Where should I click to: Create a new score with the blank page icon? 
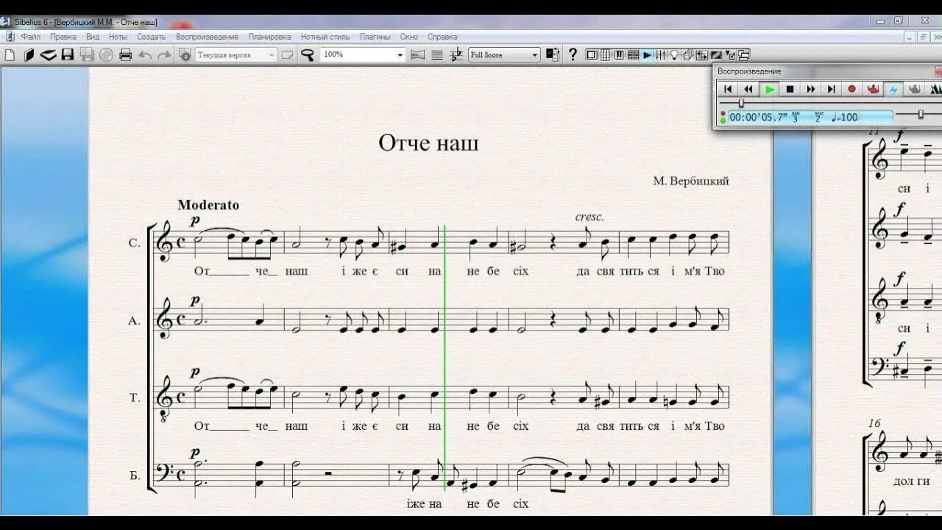[x=10, y=54]
